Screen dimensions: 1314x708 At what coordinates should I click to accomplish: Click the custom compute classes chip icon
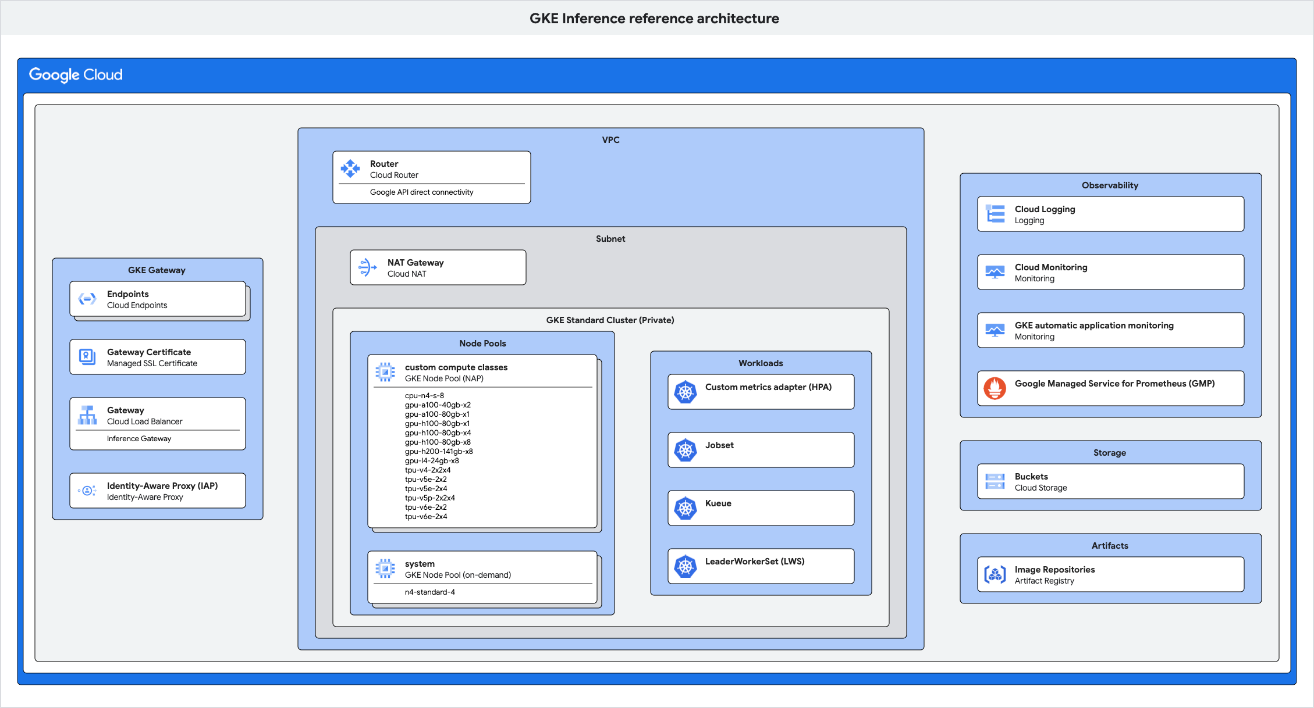pos(385,372)
